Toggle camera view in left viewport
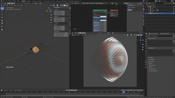The height and width of the screenshot is (98, 175). click(51, 20)
